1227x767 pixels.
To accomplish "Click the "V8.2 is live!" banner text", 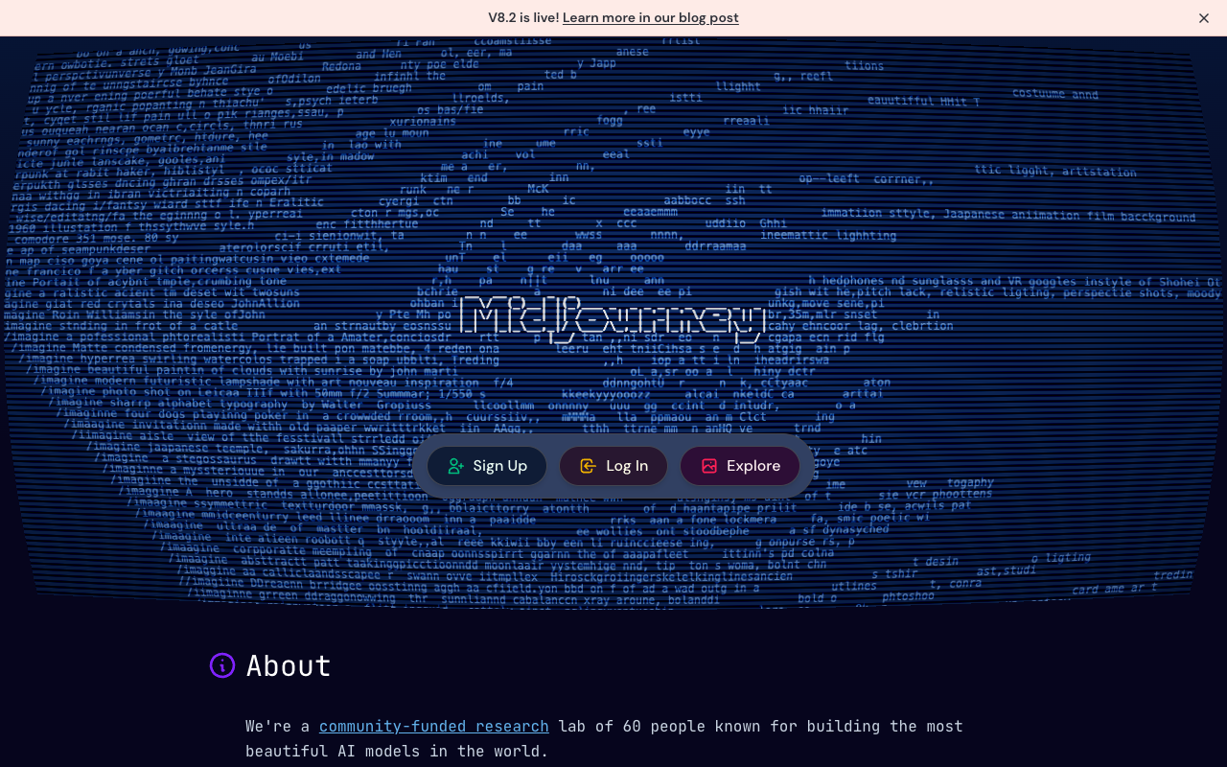I will (x=523, y=18).
